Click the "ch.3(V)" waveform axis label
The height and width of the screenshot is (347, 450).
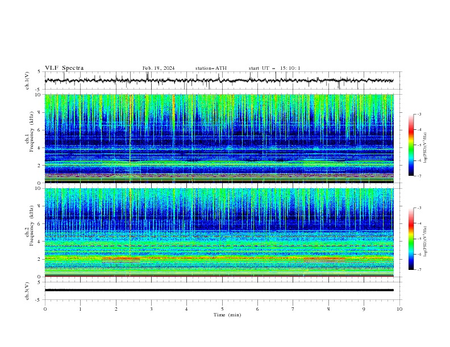point(27,291)
